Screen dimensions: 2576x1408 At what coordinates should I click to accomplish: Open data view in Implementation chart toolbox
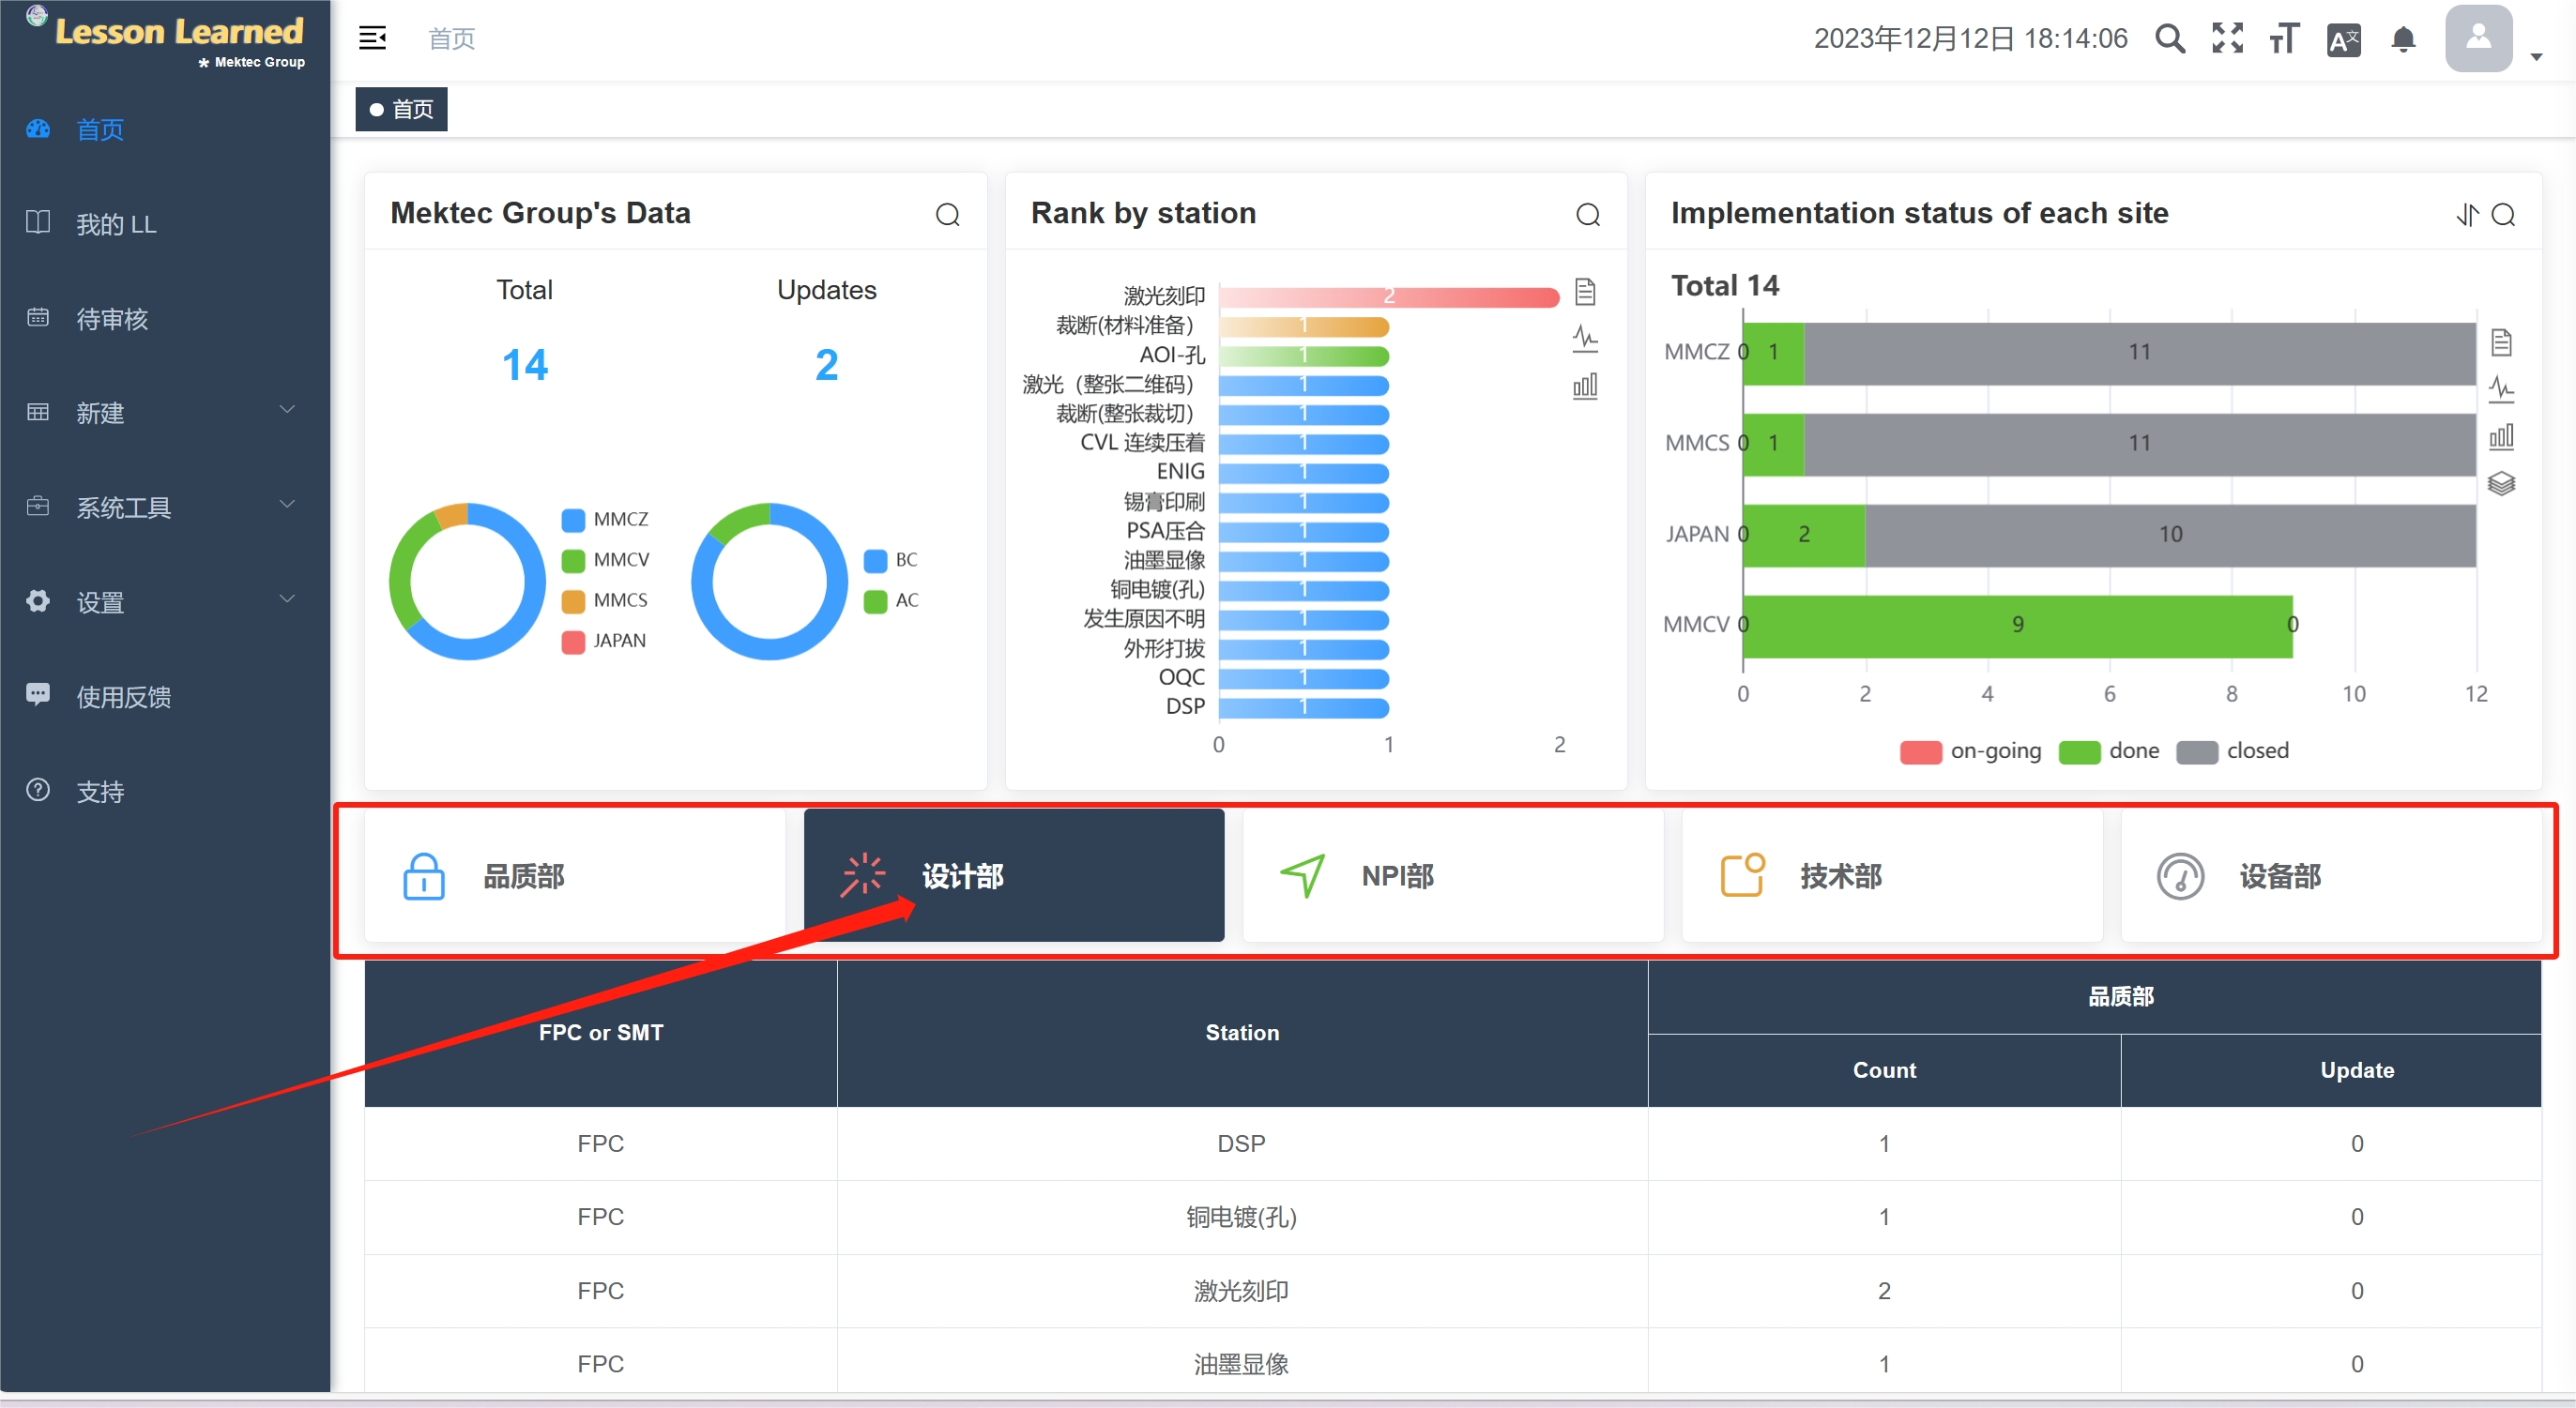2501,342
